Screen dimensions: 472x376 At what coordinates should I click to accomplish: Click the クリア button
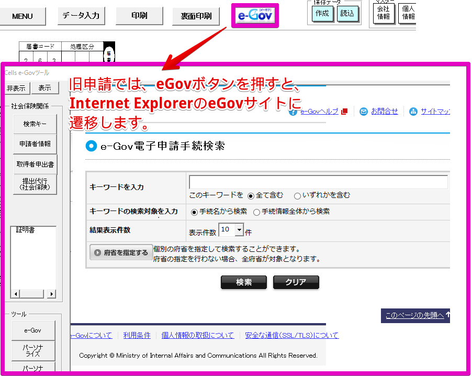point(296,282)
